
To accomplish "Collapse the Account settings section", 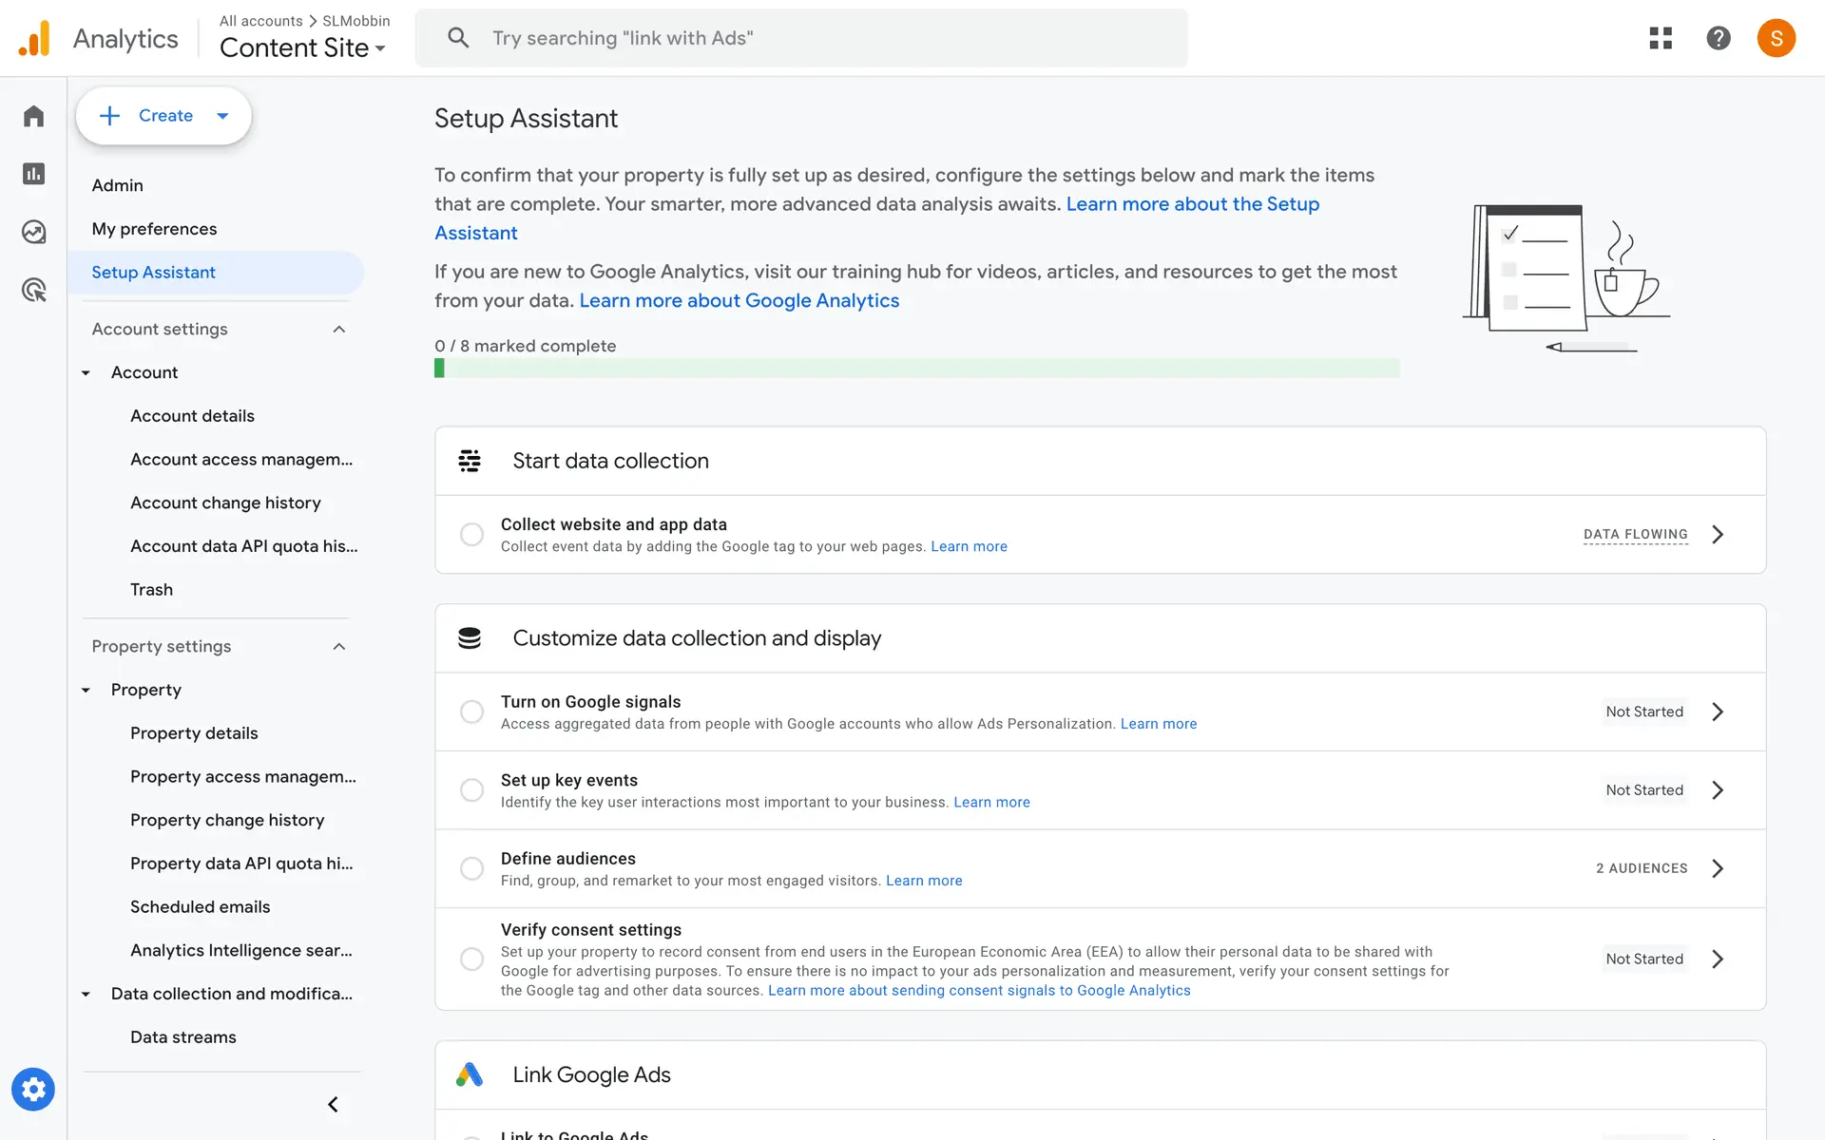I will point(339,329).
